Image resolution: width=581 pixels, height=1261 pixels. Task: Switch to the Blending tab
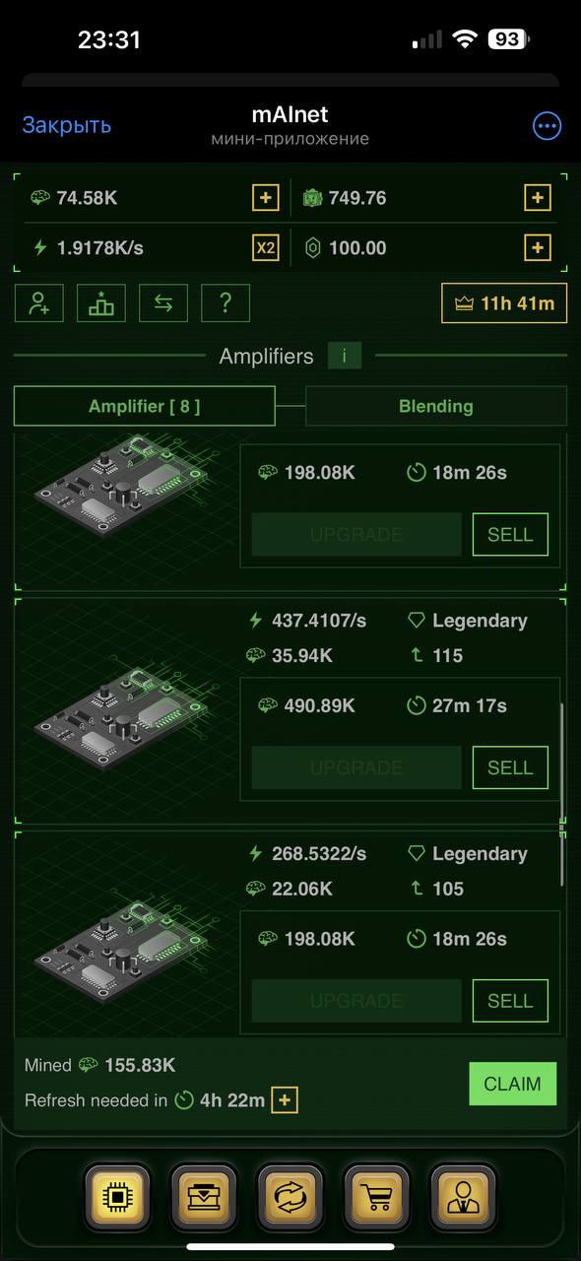click(x=436, y=406)
